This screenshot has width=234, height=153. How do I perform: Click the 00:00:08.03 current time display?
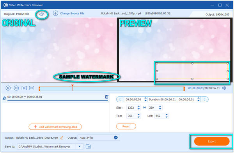[196, 88]
